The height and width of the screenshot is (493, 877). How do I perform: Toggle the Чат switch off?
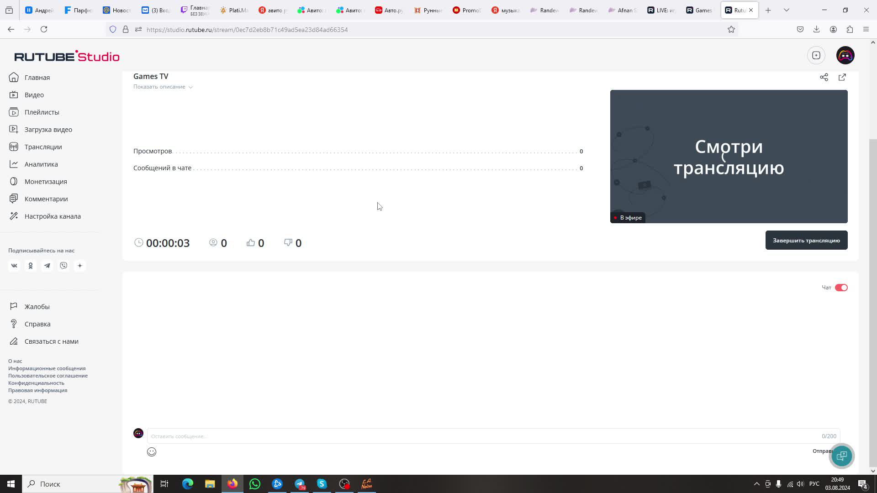pos(841,288)
